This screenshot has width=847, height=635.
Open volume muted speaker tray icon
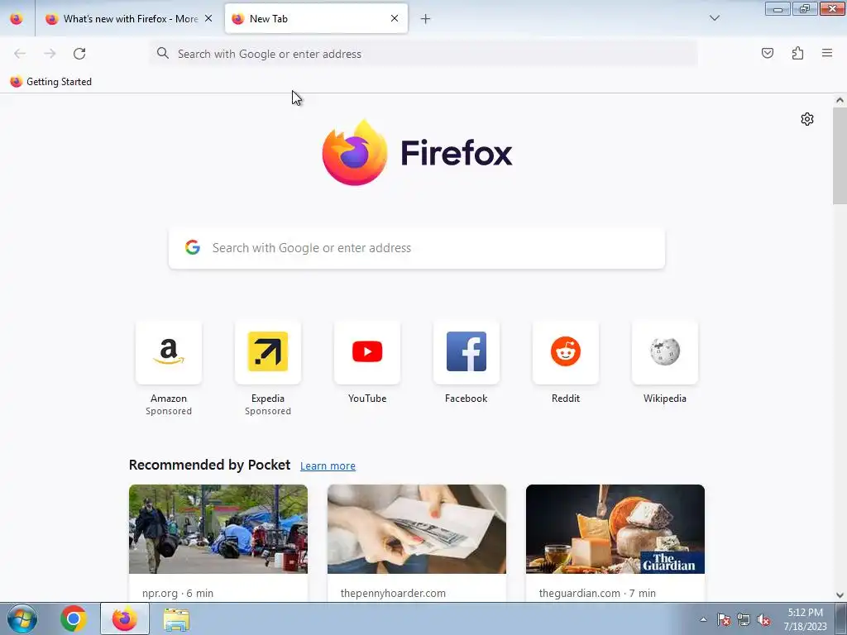point(763,619)
